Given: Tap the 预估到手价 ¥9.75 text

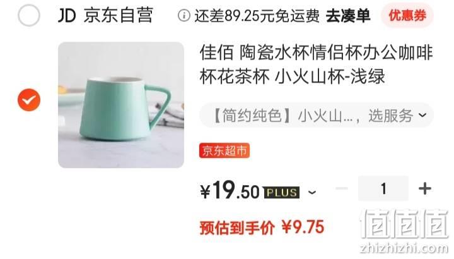Looking at the screenshot, I should pyautogui.click(x=262, y=227).
